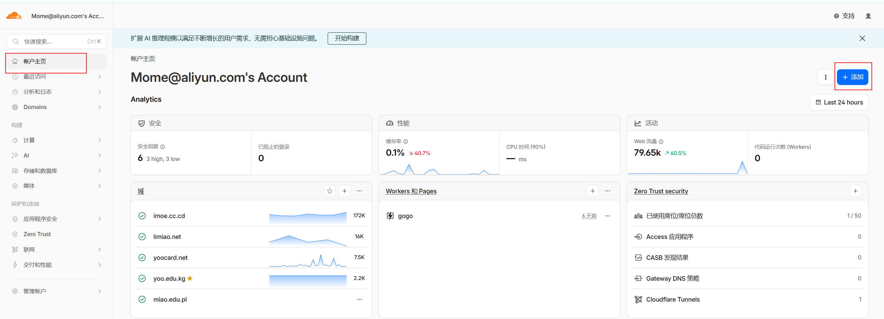Open the imoe.cc.cd domain link
This screenshot has height=319, width=884.
[169, 216]
